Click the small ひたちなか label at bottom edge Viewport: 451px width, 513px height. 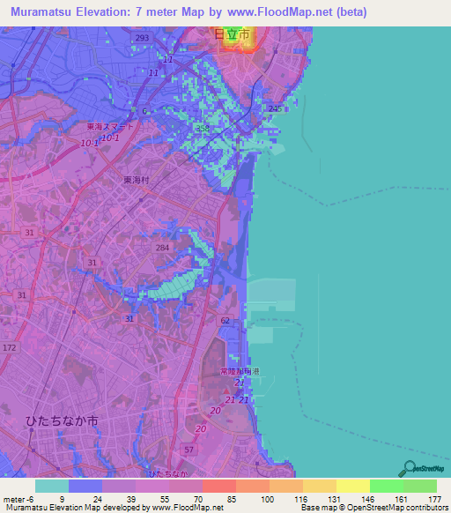coord(168,473)
